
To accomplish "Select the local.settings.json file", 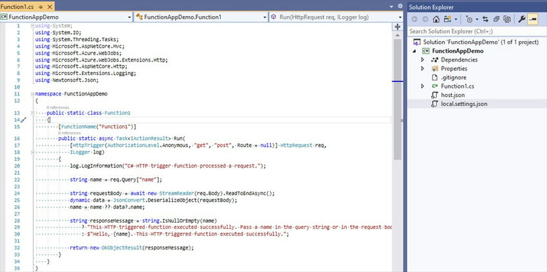I will pyautogui.click(x=464, y=104).
